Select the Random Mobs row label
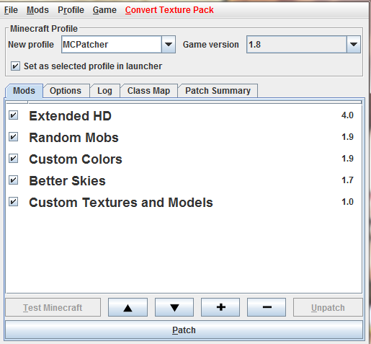 pyautogui.click(x=73, y=138)
